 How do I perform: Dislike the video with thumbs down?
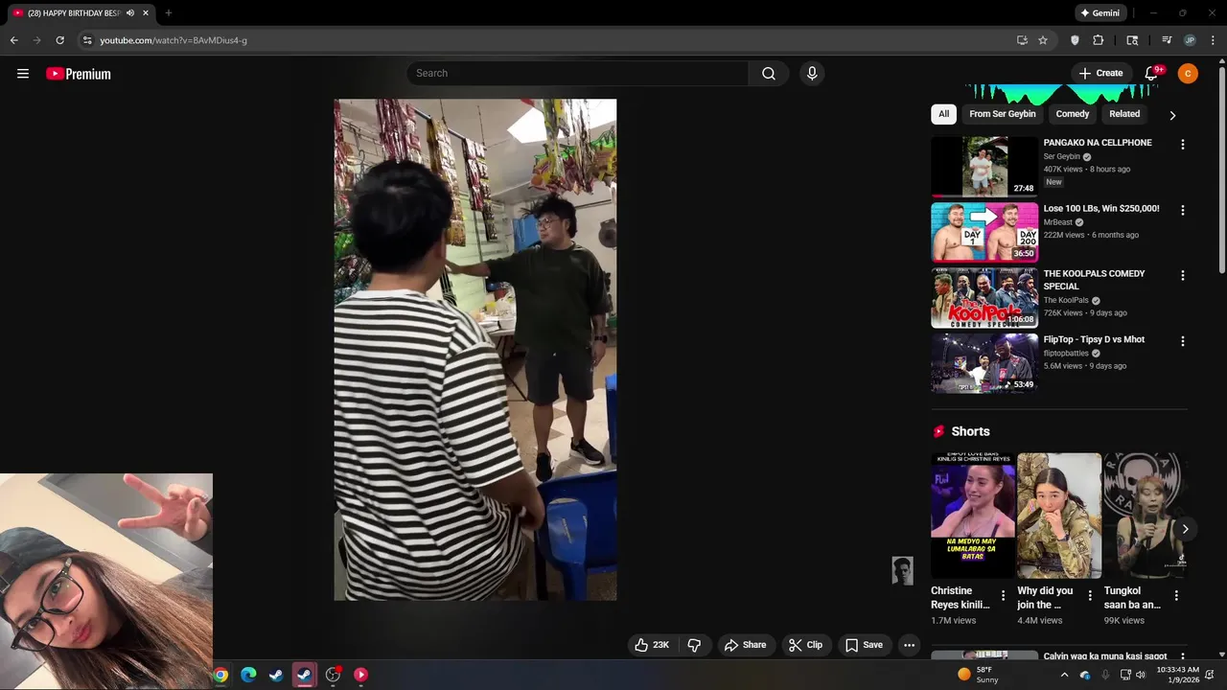pos(695,645)
